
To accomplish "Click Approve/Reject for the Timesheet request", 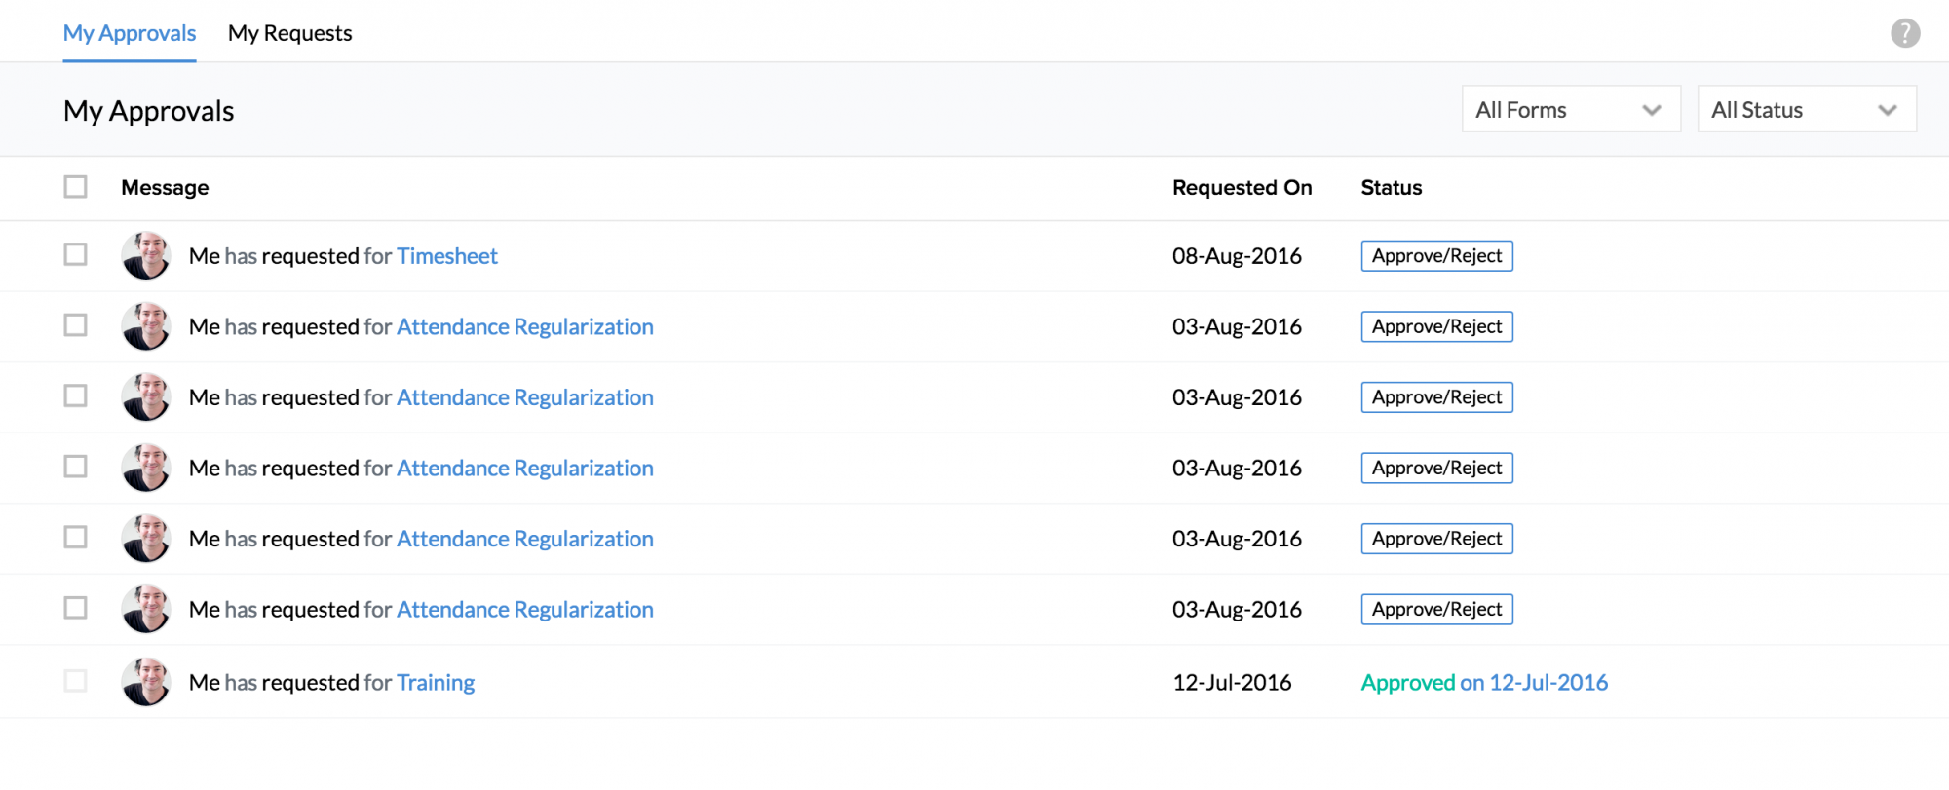I will click(x=1436, y=256).
